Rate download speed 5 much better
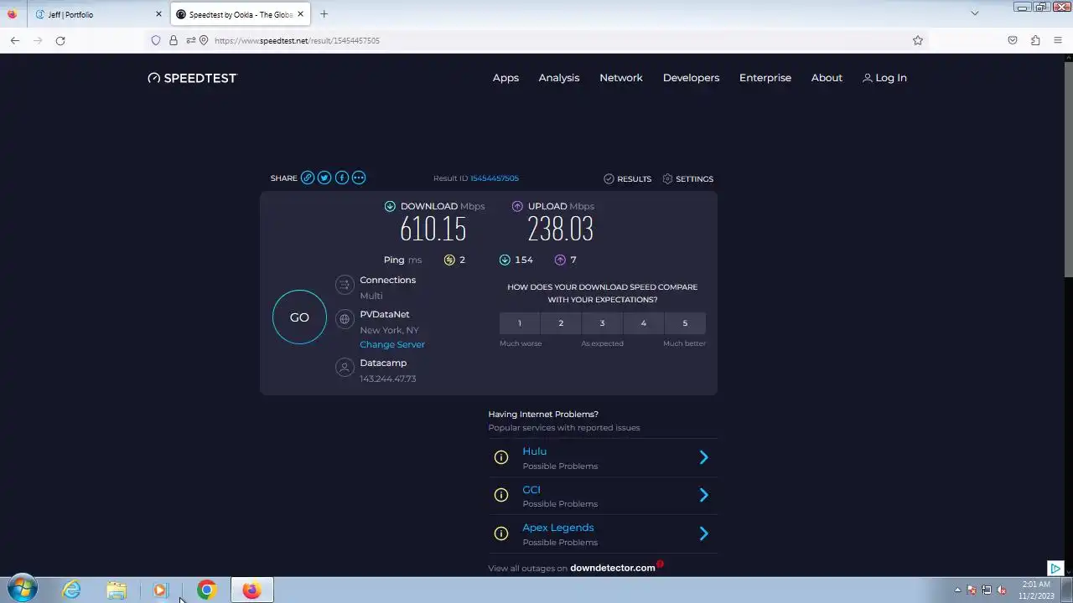Image resolution: width=1073 pixels, height=603 pixels. click(685, 323)
